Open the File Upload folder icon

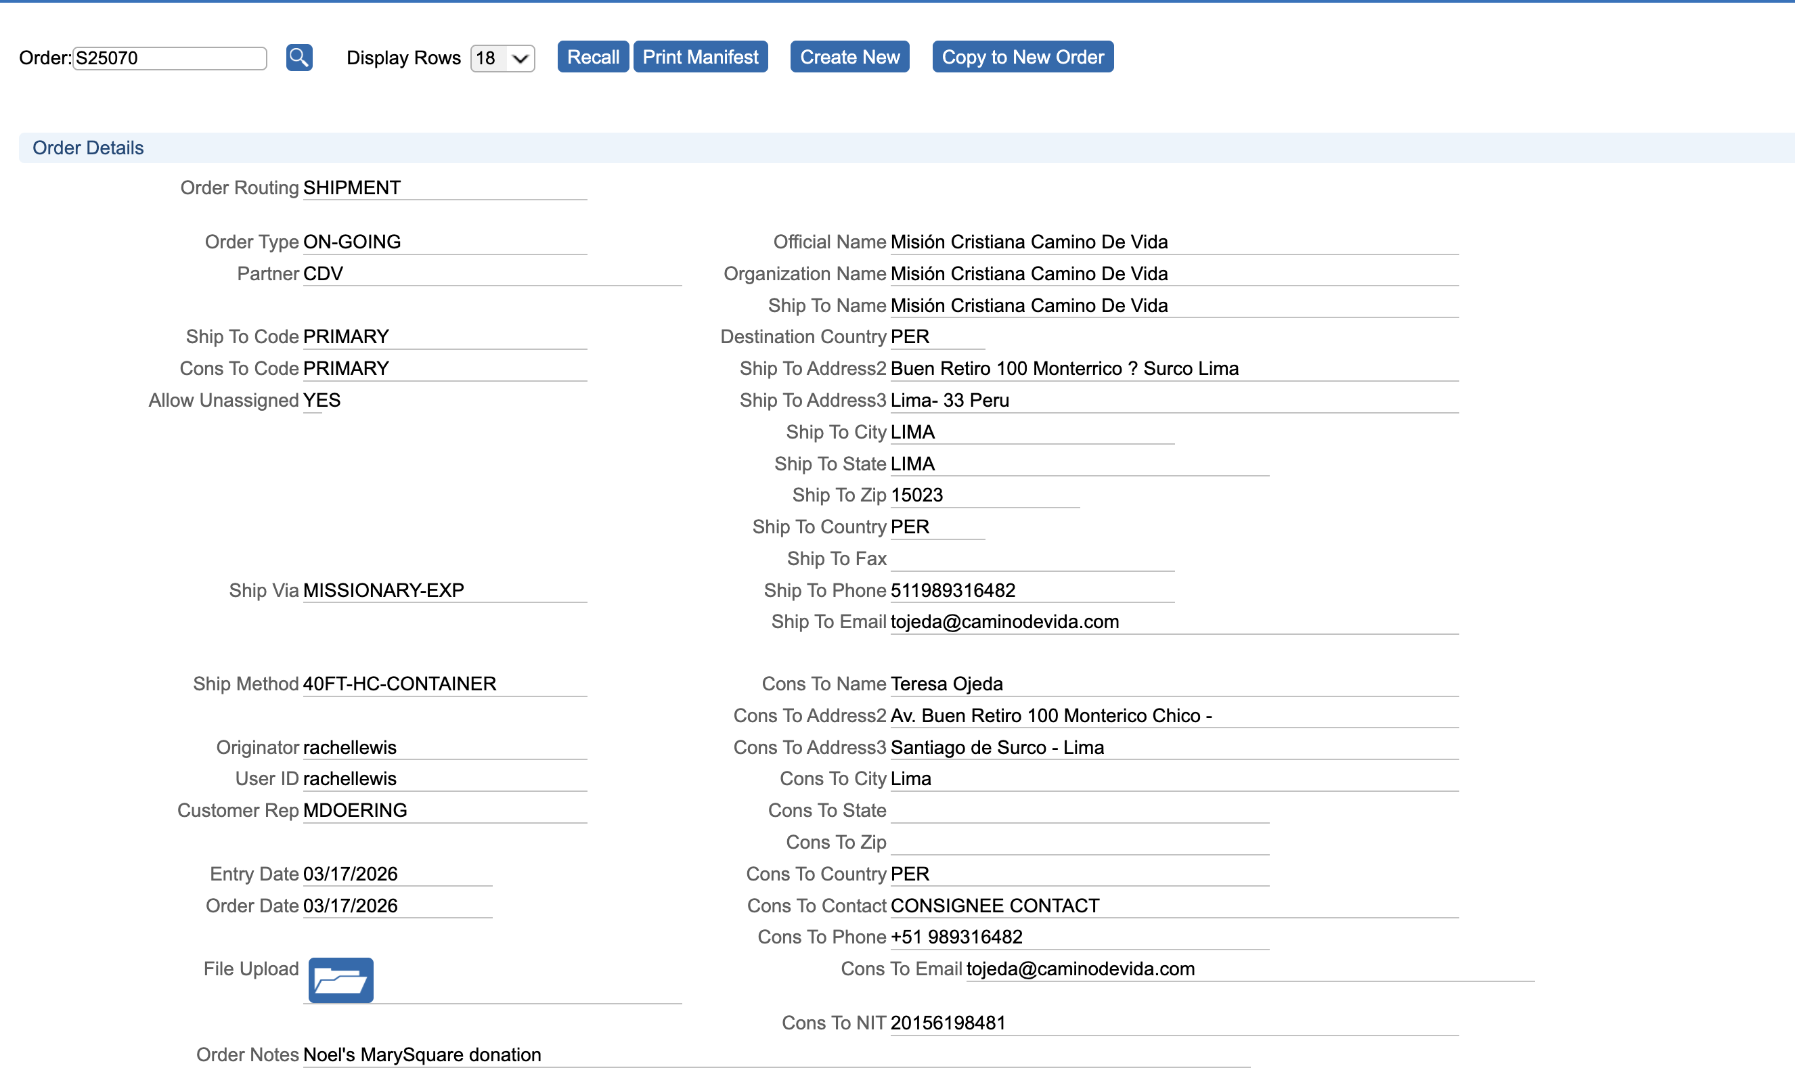click(340, 980)
